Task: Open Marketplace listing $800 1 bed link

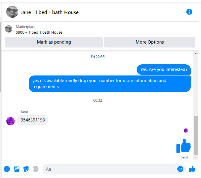Action: click(x=39, y=32)
